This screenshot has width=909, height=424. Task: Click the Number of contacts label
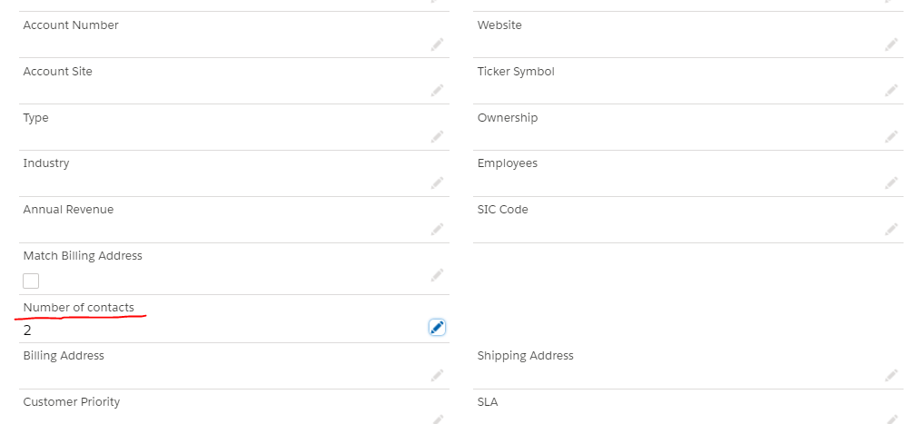pos(78,308)
